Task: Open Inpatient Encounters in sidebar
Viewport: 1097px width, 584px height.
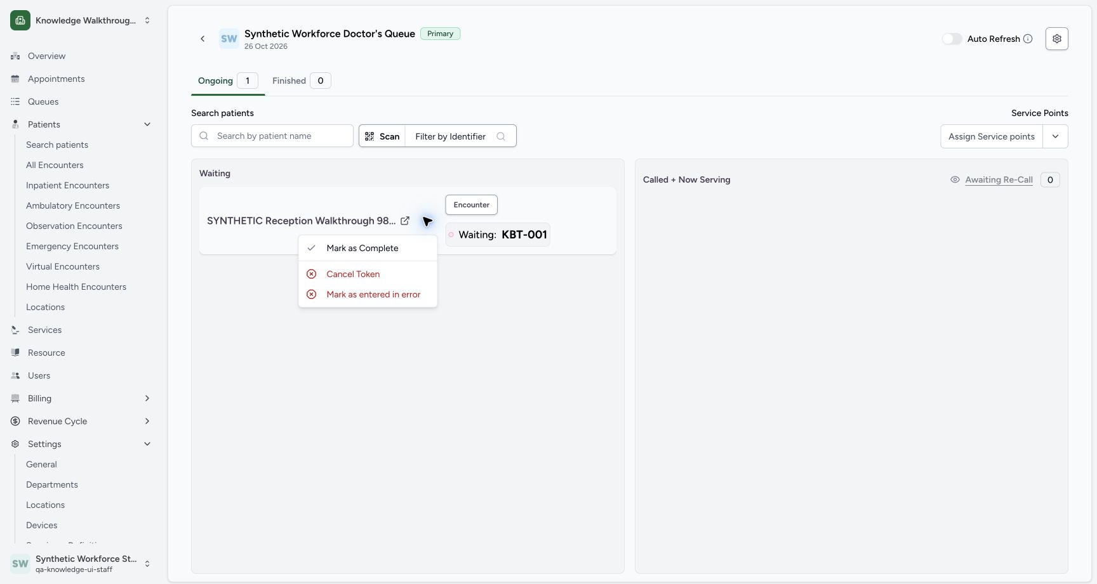Action: tap(67, 185)
